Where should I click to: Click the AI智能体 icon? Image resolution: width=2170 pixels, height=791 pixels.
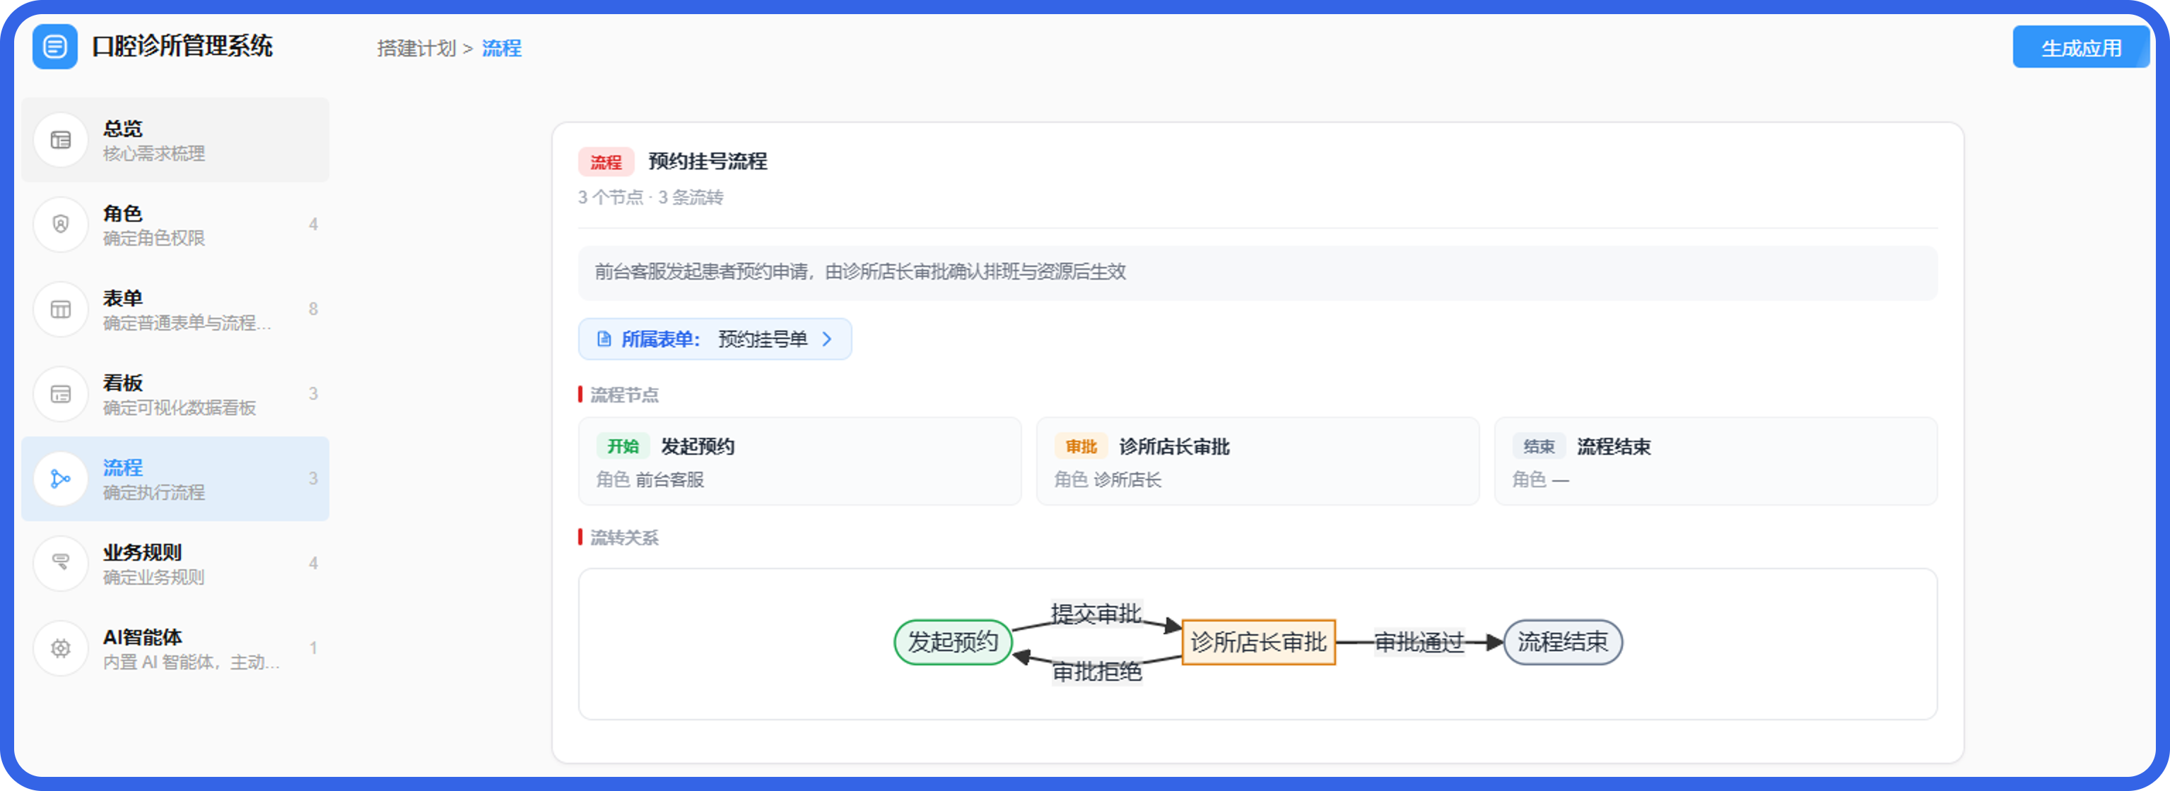coord(61,648)
